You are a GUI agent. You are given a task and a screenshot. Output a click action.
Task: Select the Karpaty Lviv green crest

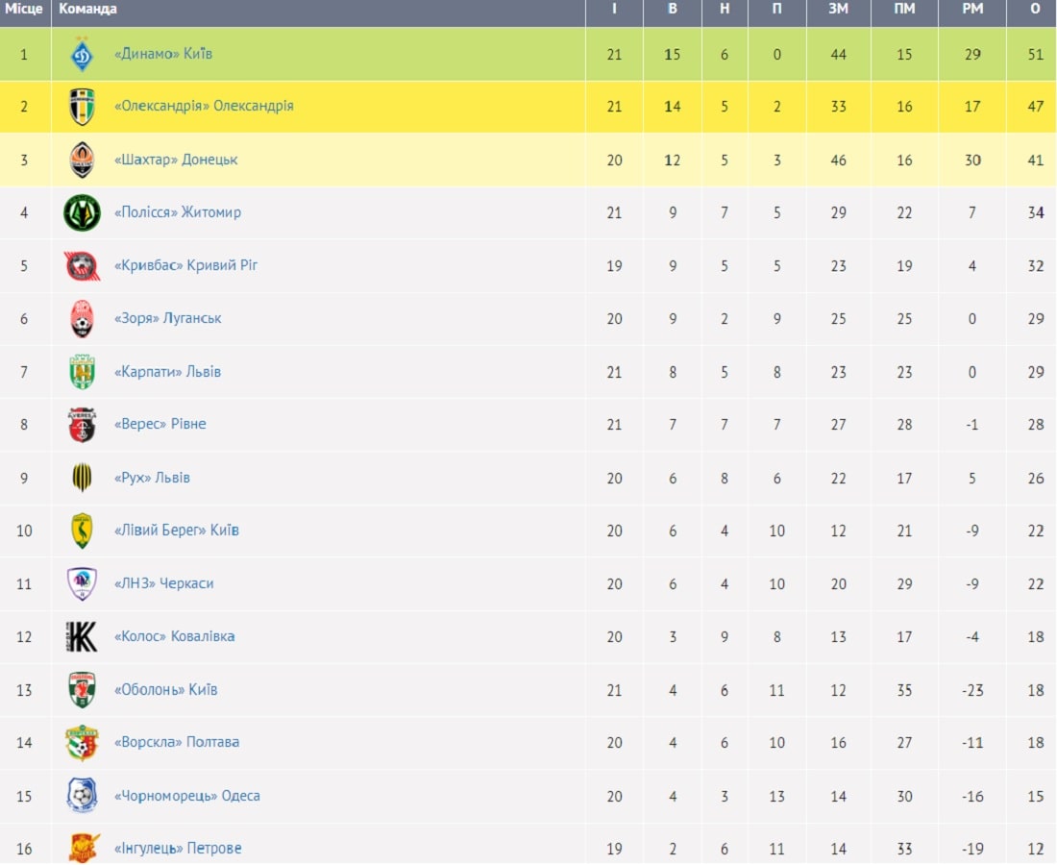(82, 372)
